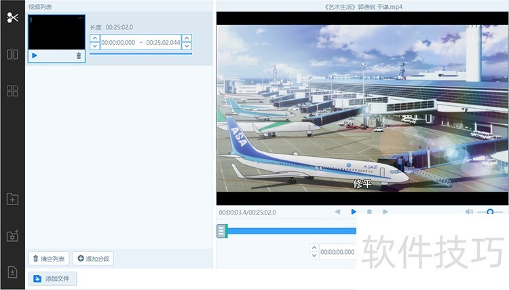Click the timeline start handle marker
This screenshot has width=509, height=290.
[222, 231]
